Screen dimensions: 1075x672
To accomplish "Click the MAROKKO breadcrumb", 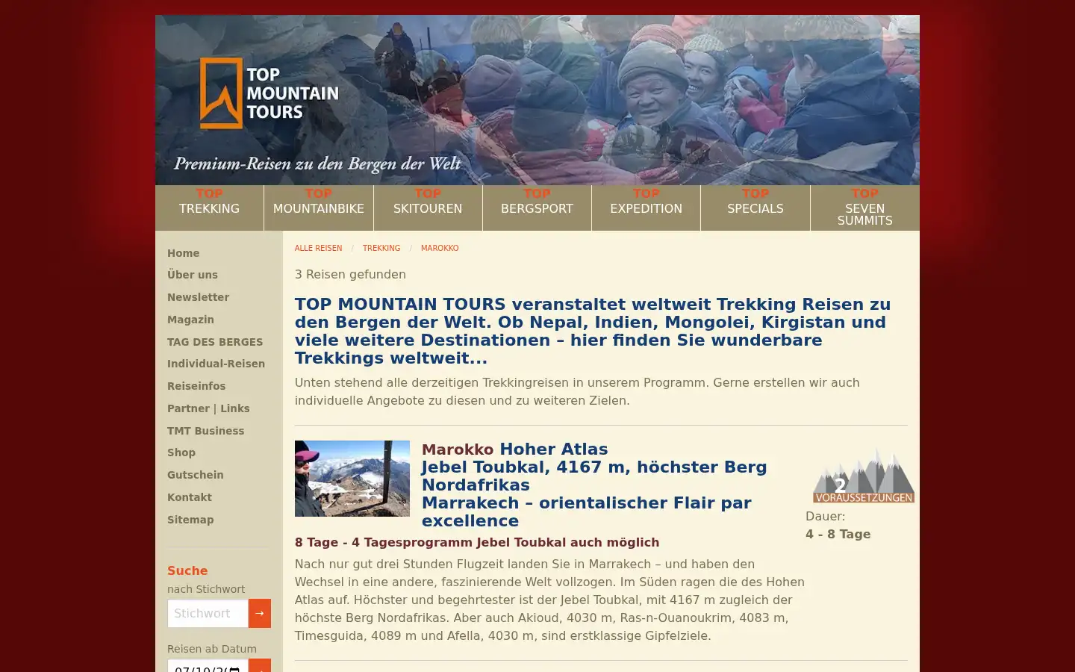I will point(440,248).
